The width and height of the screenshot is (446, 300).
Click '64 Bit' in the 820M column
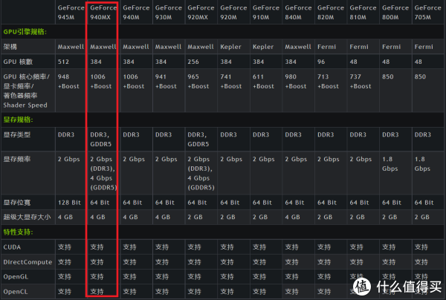[327, 203]
